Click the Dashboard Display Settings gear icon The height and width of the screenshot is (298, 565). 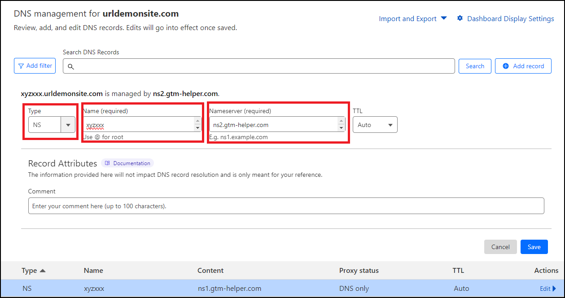pos(460,18)
